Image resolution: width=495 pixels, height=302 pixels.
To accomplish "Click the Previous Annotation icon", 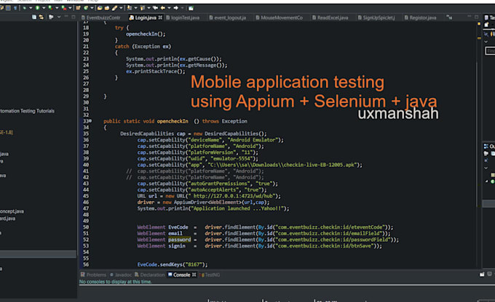I will (x=143, y=8).
